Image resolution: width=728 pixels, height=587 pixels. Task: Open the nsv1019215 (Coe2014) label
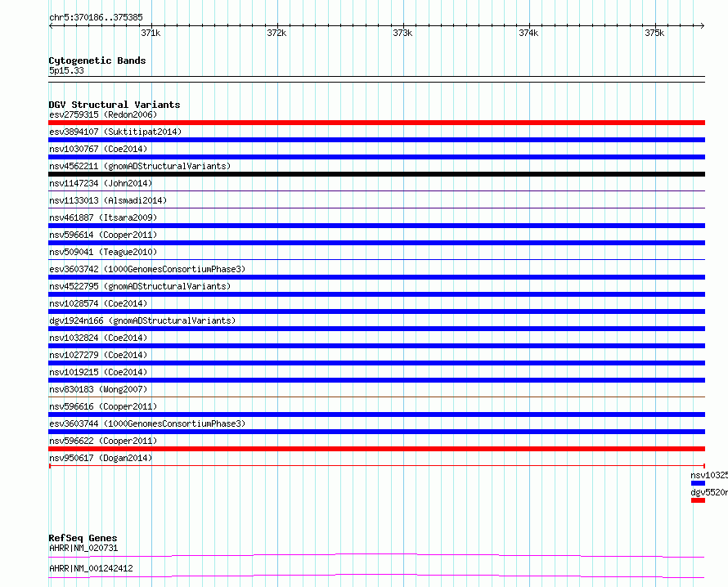click(98, 372)
